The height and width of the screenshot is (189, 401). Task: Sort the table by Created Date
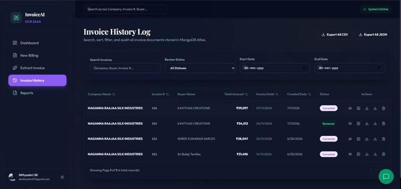point(299,94)
